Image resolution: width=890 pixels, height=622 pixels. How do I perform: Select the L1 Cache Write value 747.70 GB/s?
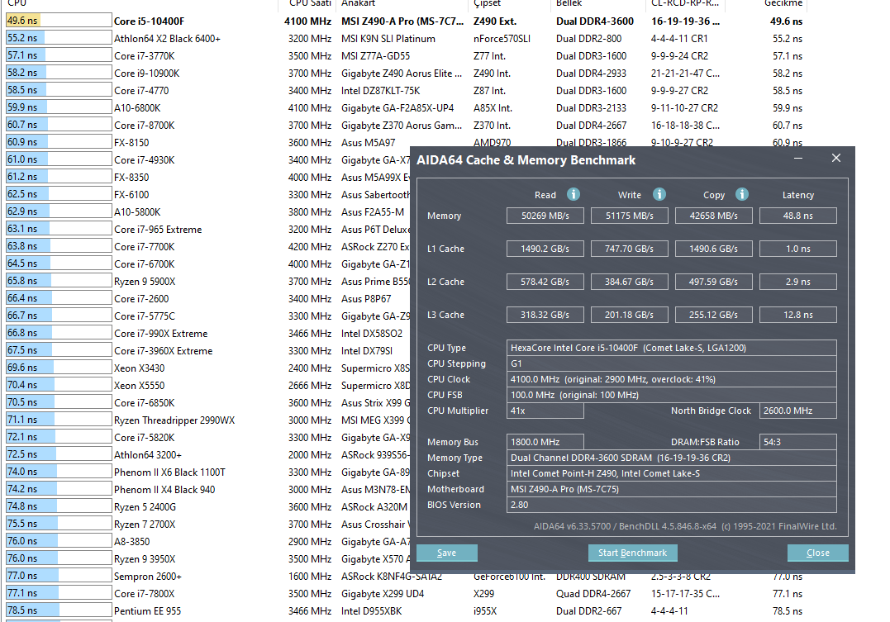coord(630,249)
